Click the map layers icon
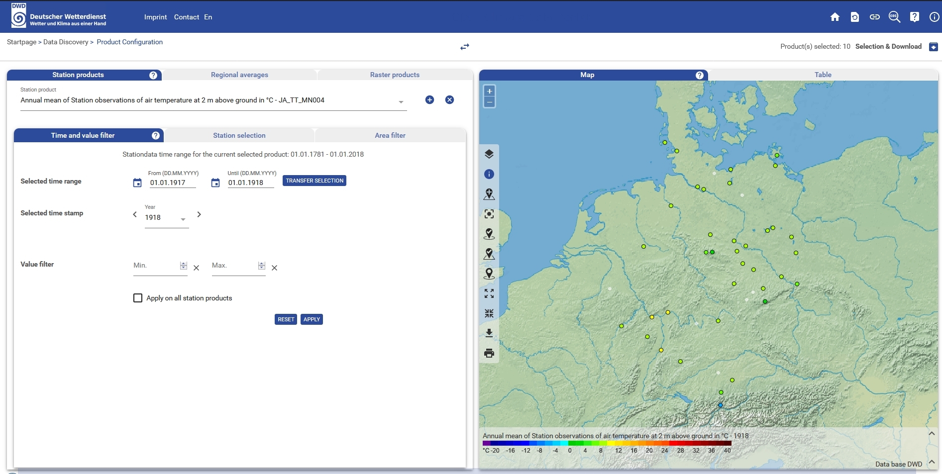 [489, 154]
